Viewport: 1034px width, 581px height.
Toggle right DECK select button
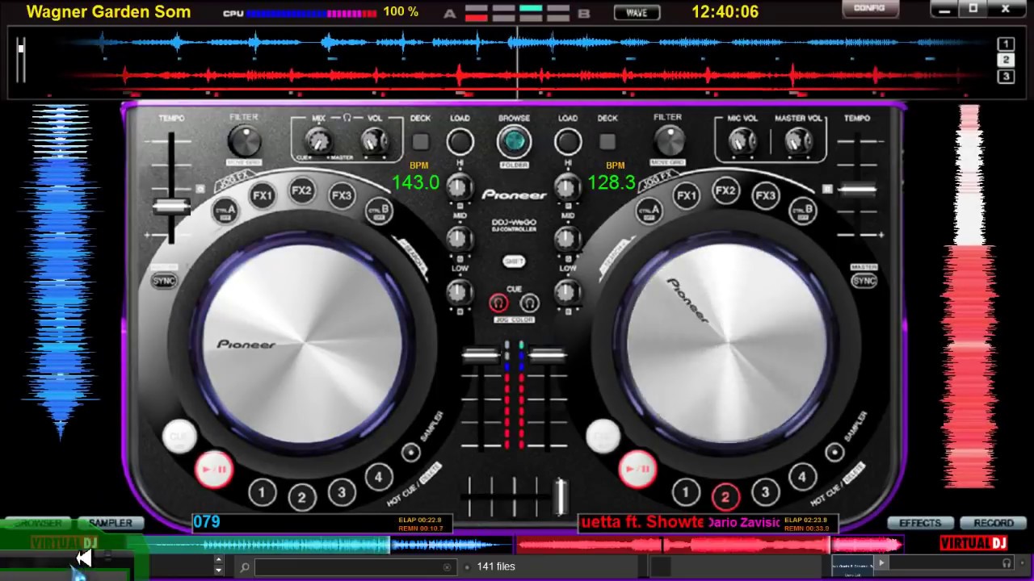coord(607,142)
